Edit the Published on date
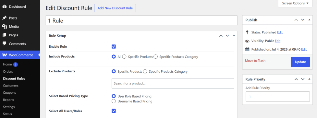 pos(304,49)
